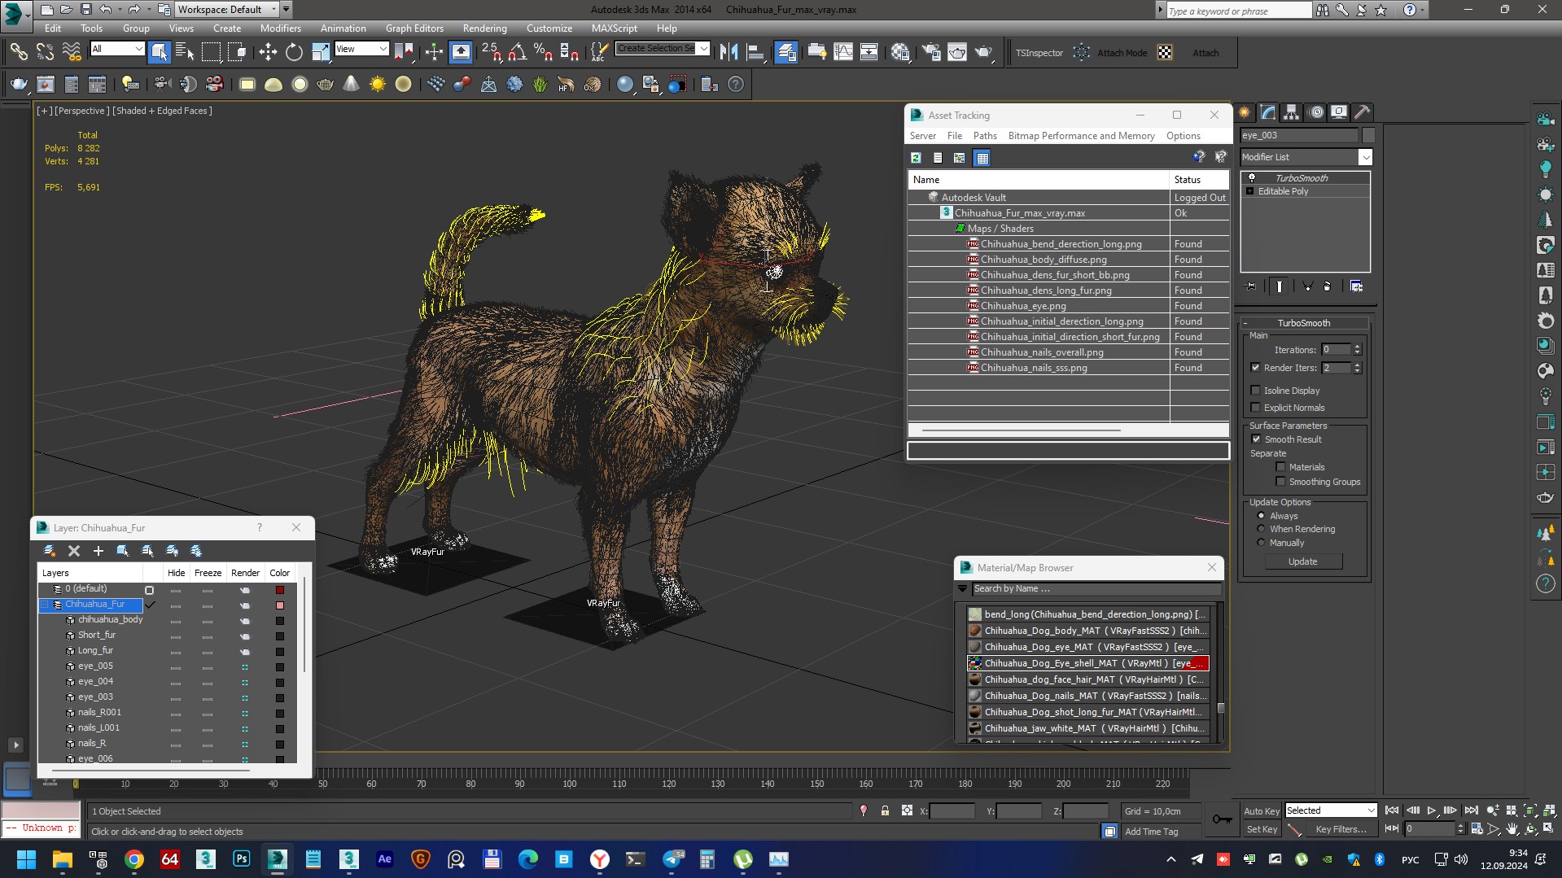Select When Rendering update option
Screen dimensions: 1562x878
1262,529
